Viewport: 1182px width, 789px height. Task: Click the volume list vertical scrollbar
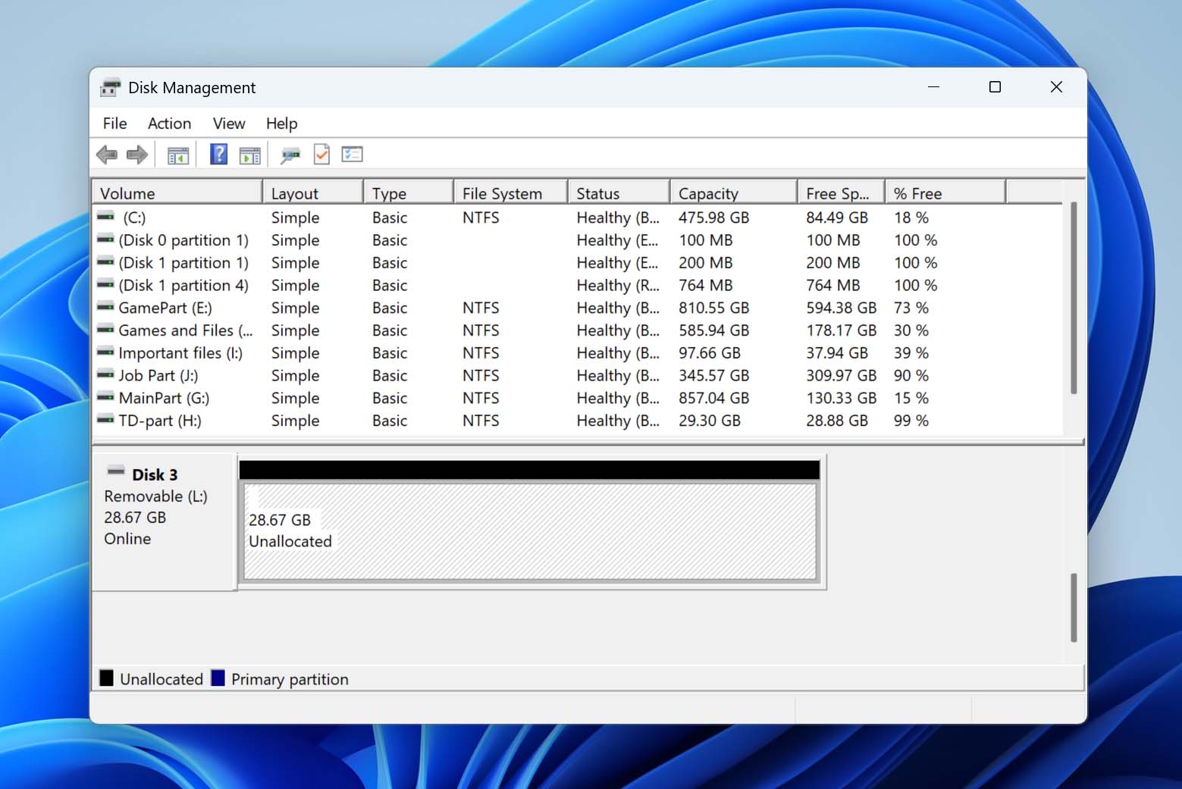pyautogui.click(x=1074, y=297)
